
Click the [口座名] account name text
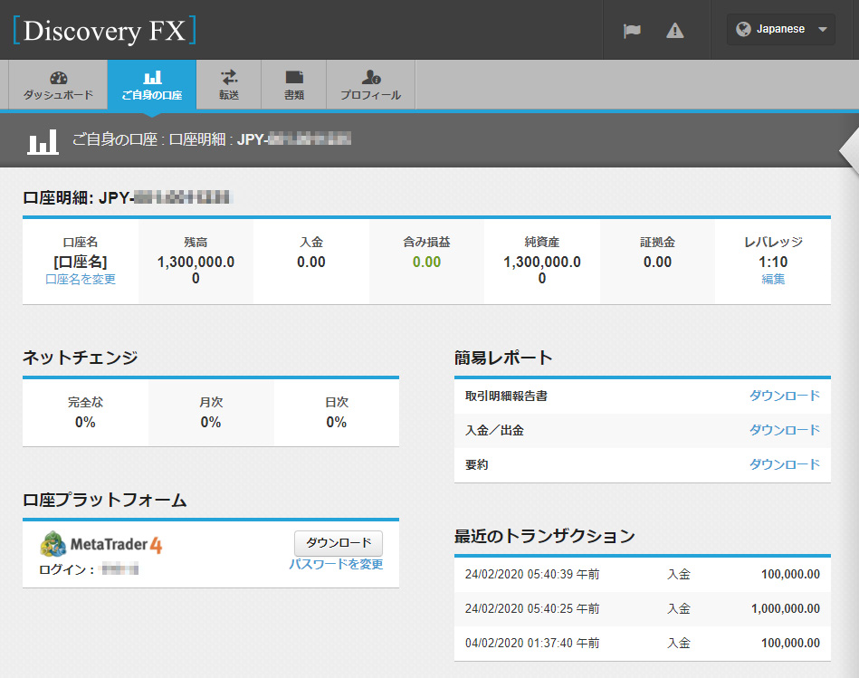point(81,262)
